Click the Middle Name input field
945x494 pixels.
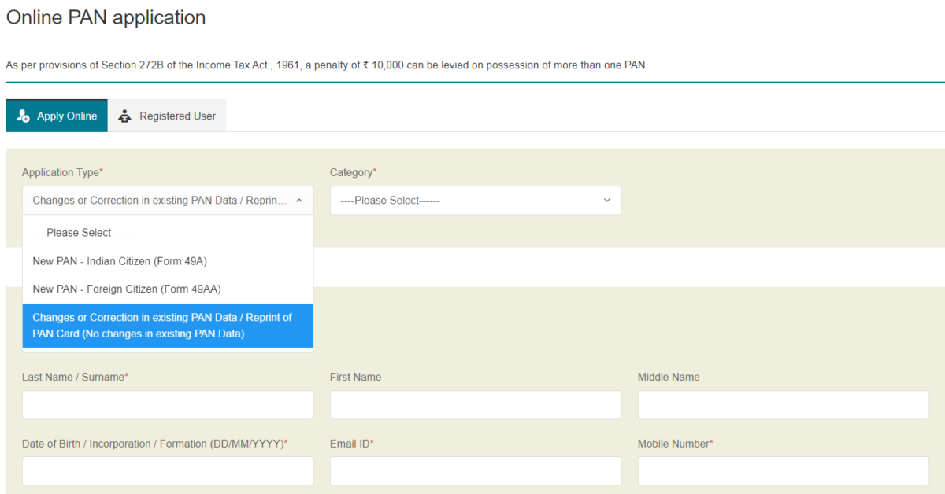coord(782,404)
